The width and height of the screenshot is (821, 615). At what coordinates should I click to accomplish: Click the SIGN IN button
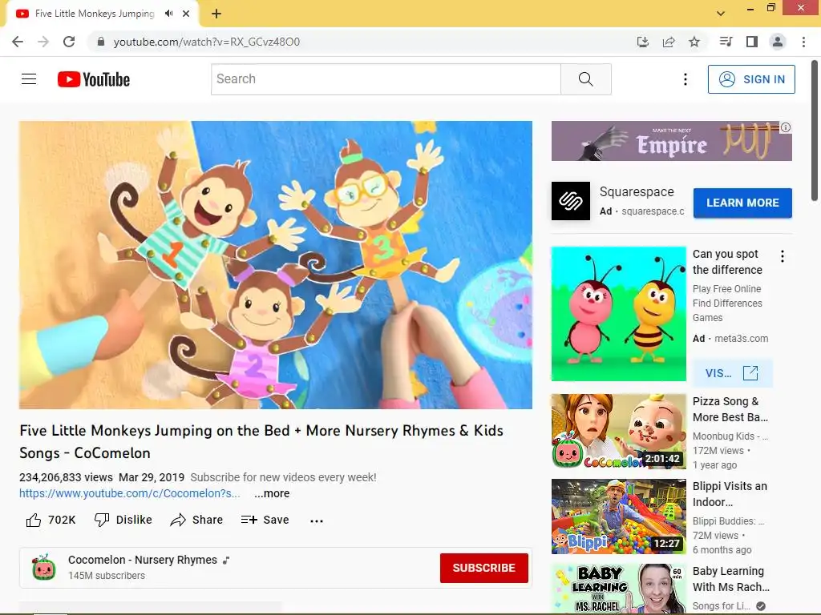pyautogui.click(x=751, y=79)
